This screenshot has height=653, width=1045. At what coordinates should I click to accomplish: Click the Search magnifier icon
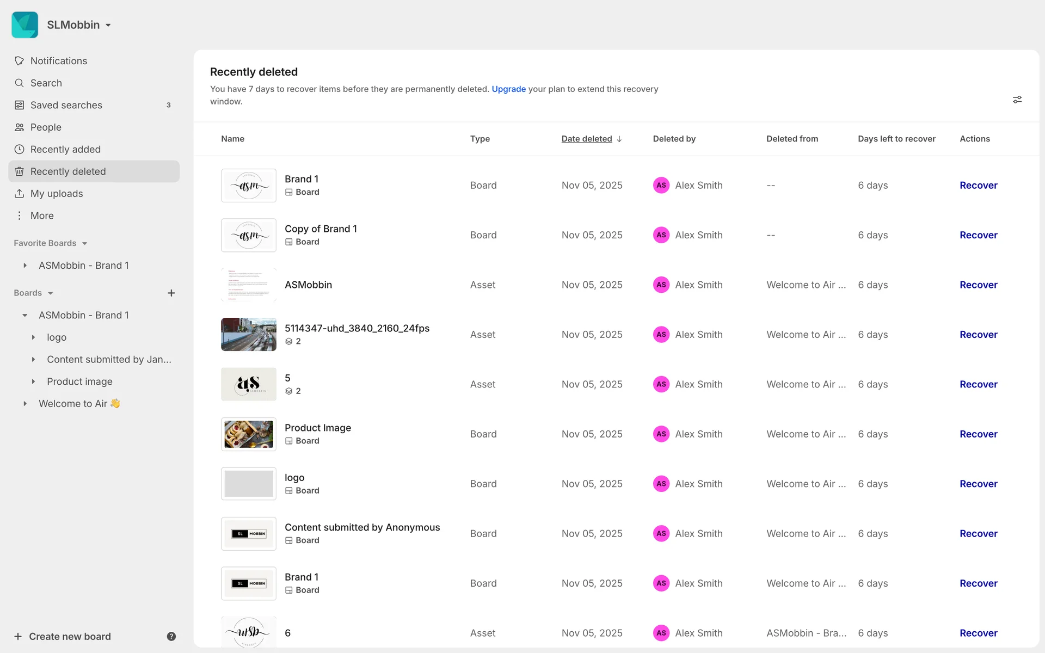(20, 83)
